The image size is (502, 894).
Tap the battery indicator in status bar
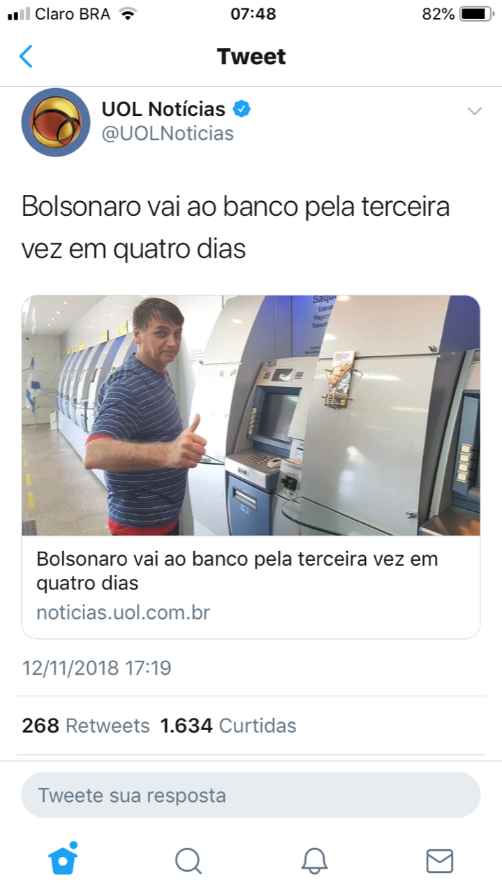click(477, 14)
